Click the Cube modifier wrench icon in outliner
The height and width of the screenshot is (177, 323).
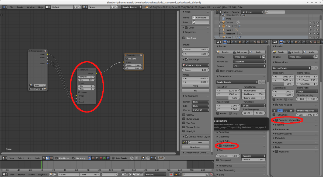[239, 26]
